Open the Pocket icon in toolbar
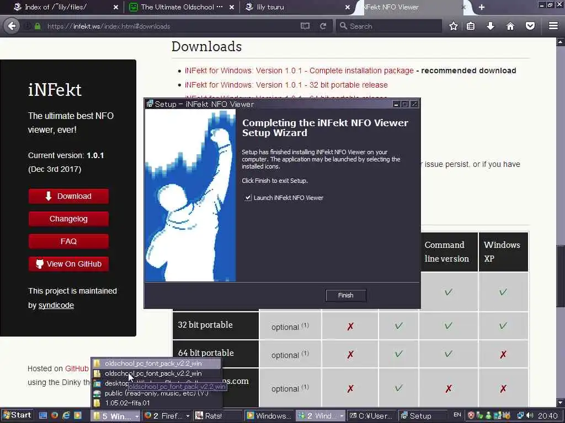Viewport: 565px width, 423px height. [530, 26]
